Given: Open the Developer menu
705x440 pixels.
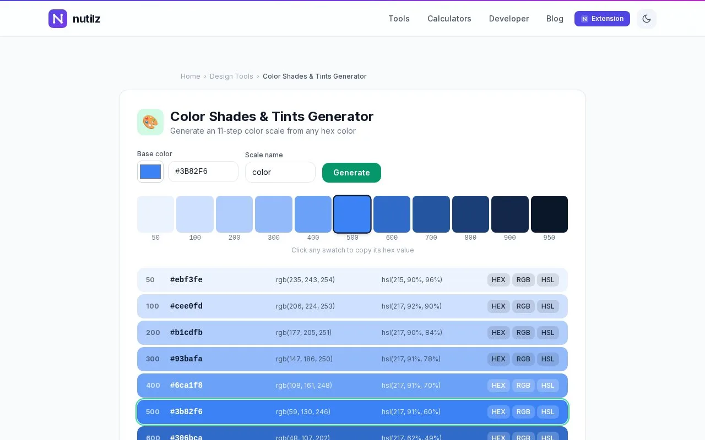Looking at the screenshot, I should point(509,19).
